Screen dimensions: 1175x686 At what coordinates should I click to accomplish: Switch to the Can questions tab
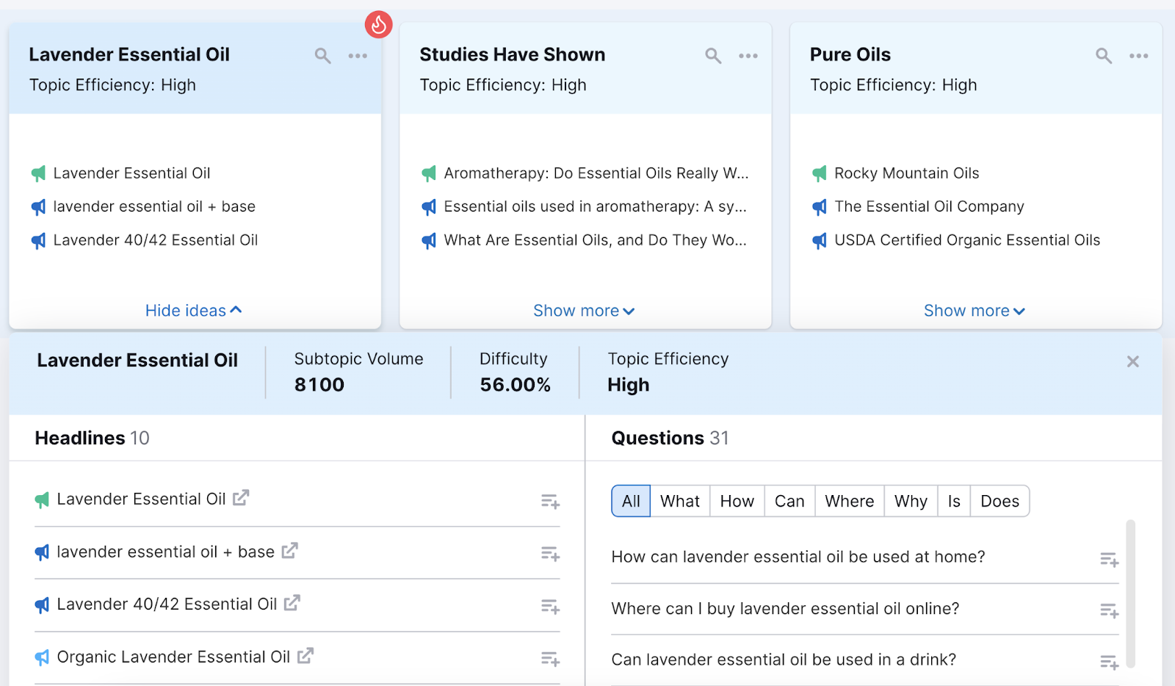point(789,500)
